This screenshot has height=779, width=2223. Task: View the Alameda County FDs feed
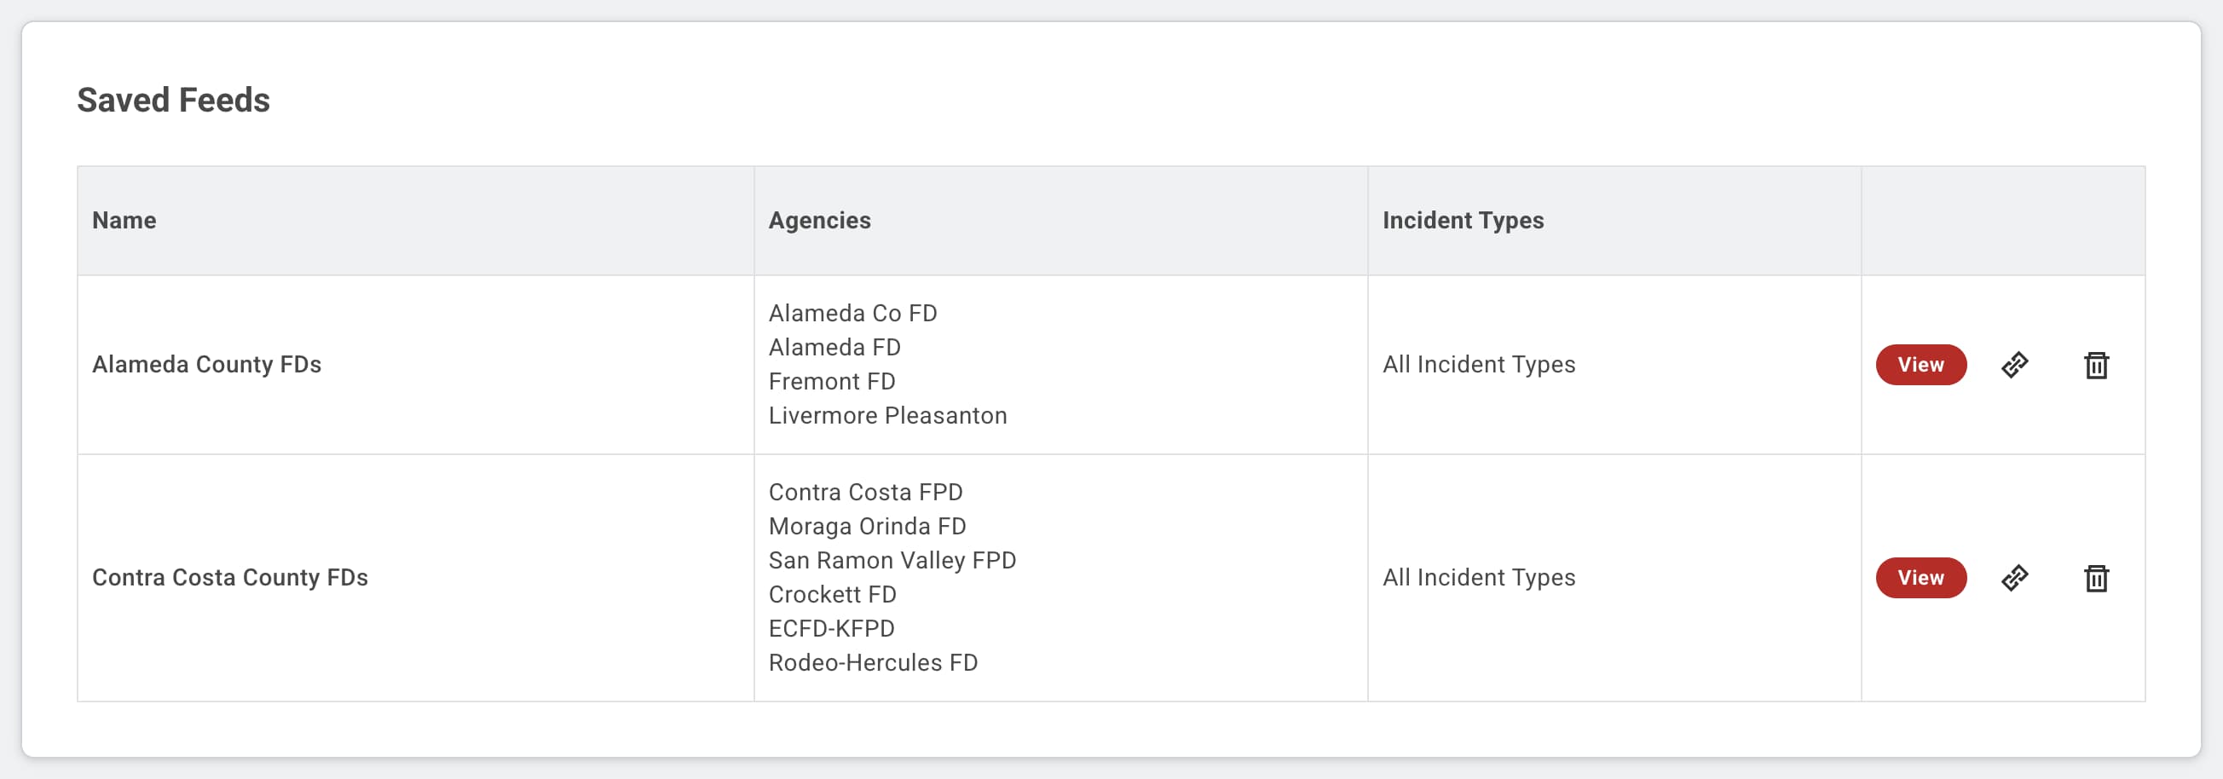1920,365
